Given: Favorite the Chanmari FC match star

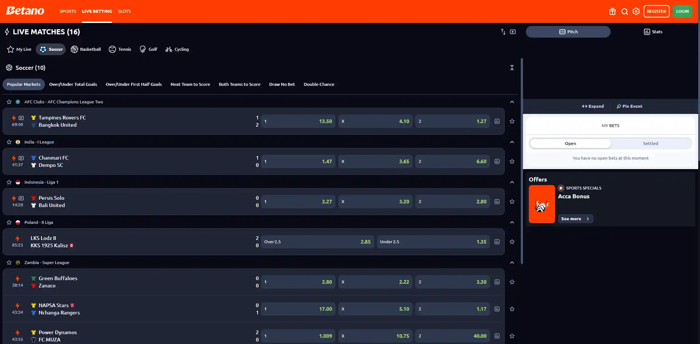Looking at the screenshot, I should [x=512, y=161].
